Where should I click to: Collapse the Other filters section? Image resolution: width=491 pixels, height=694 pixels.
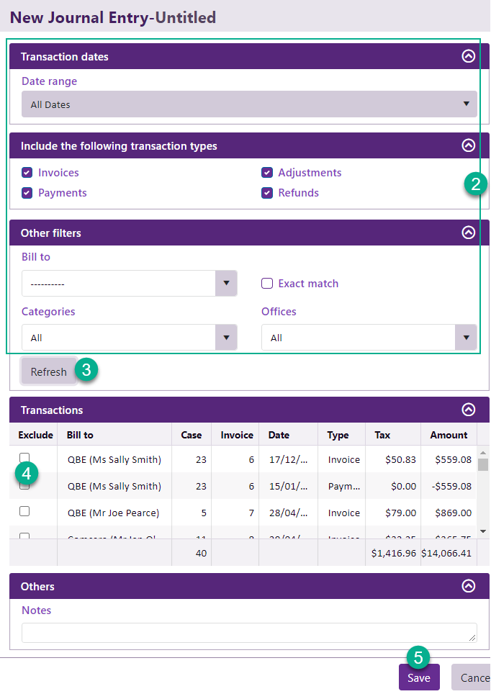(468, 233)
